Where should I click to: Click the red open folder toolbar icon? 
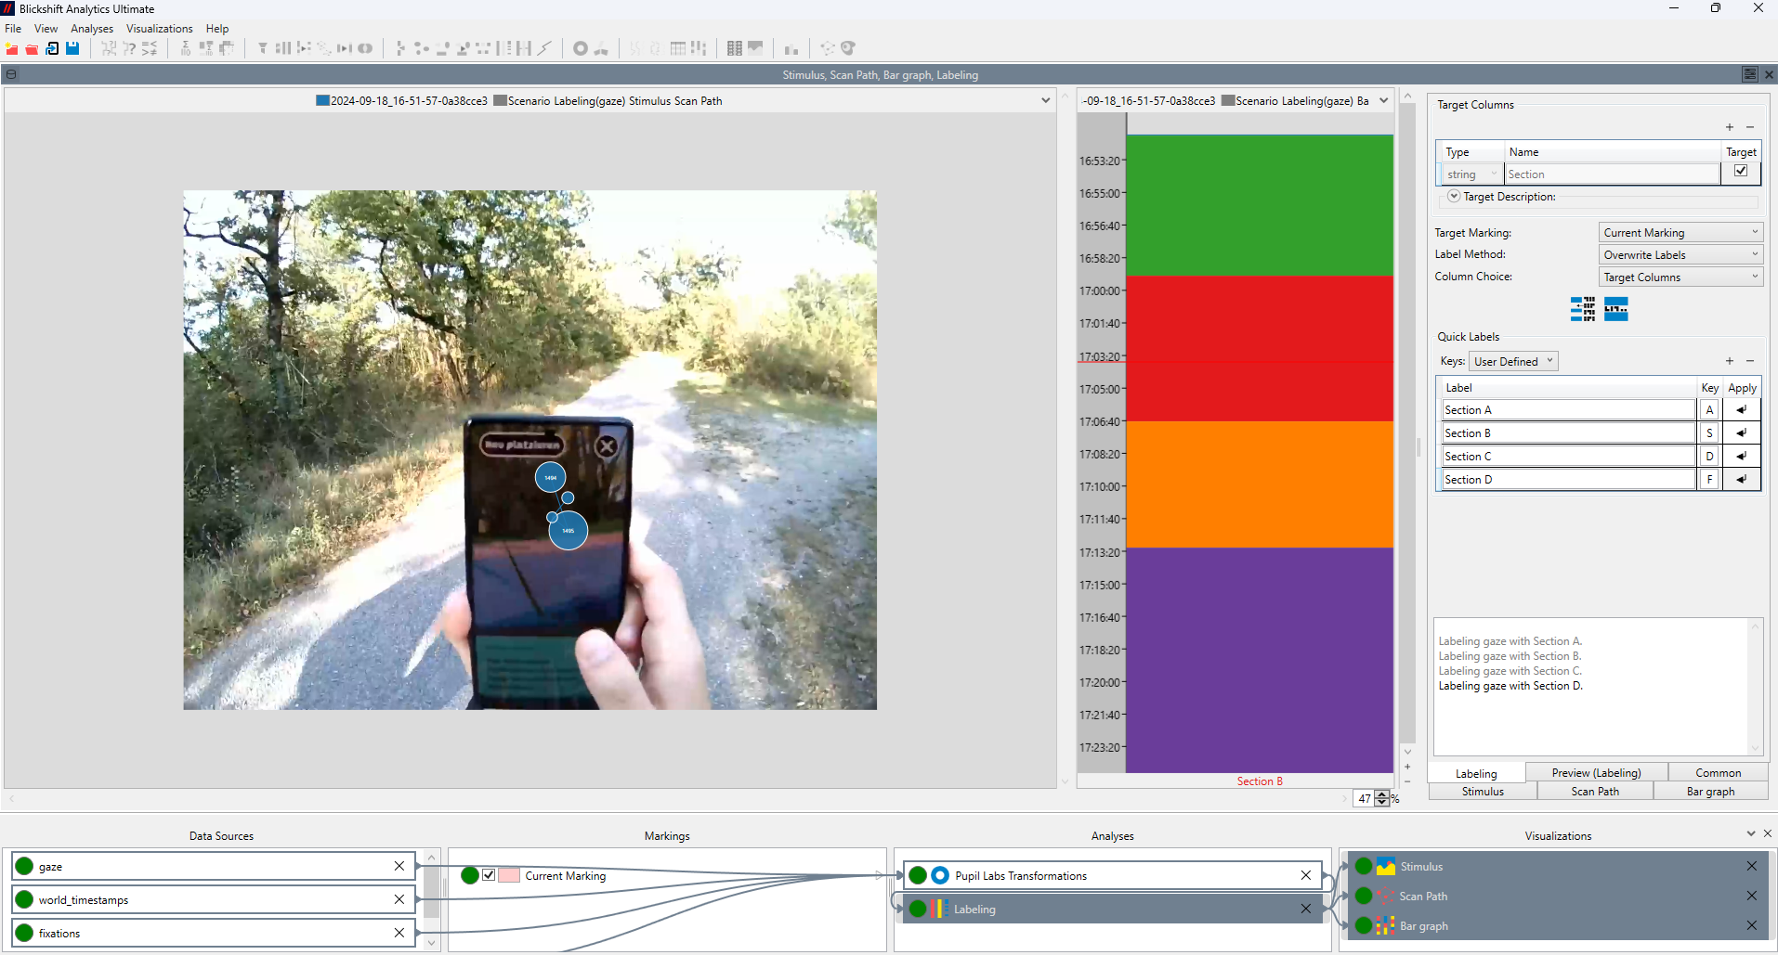tap(32, 48)
